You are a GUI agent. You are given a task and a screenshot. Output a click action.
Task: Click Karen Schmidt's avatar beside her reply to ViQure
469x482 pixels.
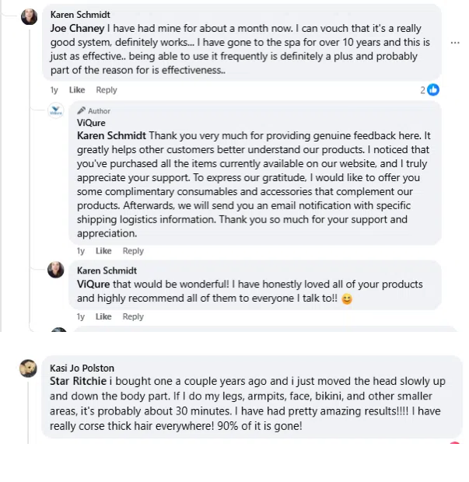point(56,270)
